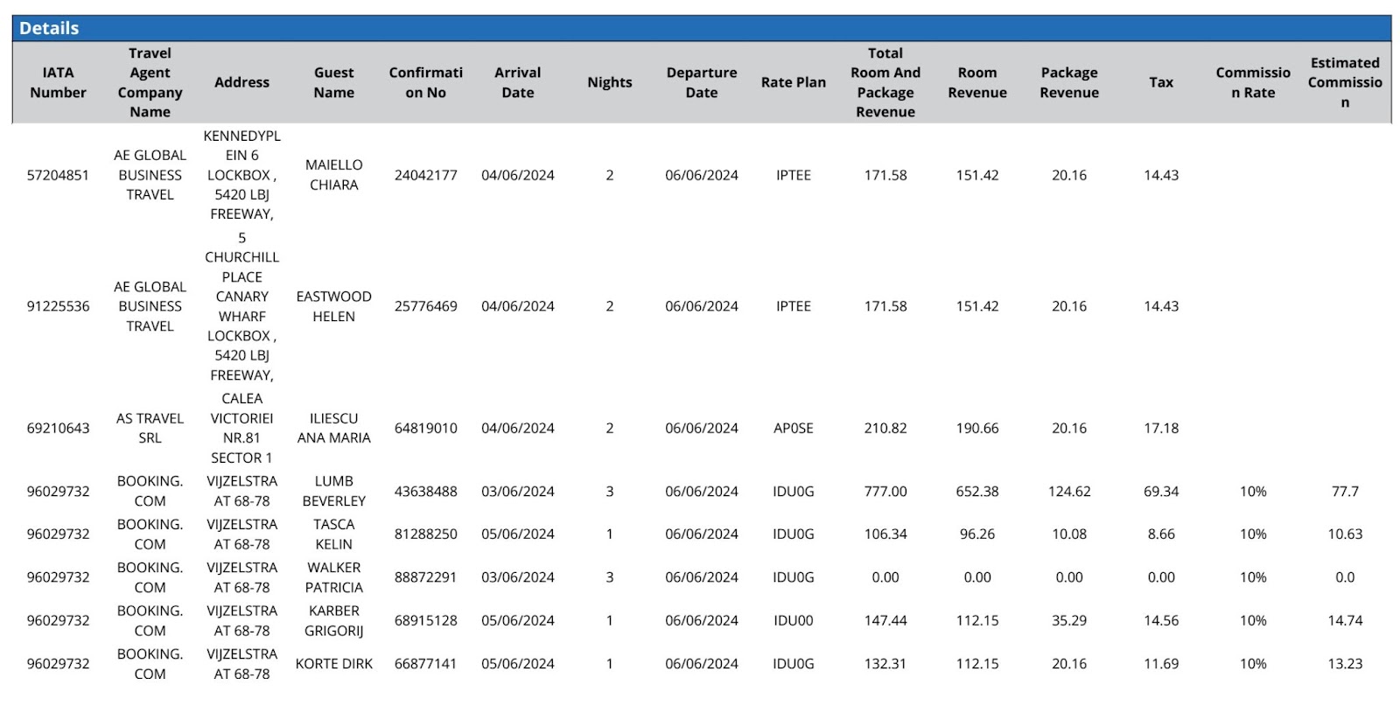The width and height of the screenshot is (1400, 720).
Task: Click the Estimated Commission column header
Action: click(x=1344, y=82)
